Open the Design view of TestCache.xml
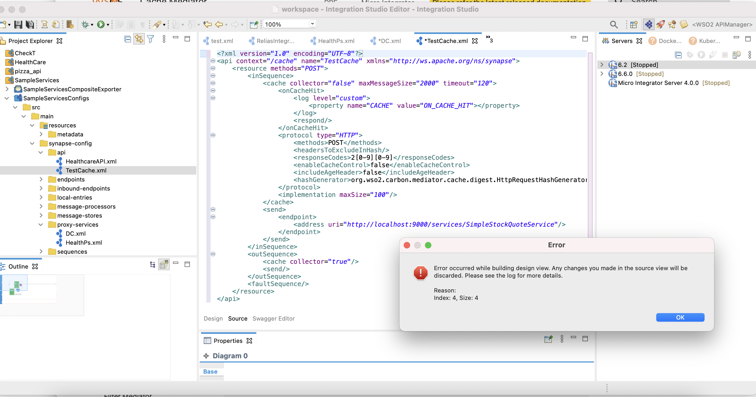This screenshot has height=397, width=756. coord(213,319)
